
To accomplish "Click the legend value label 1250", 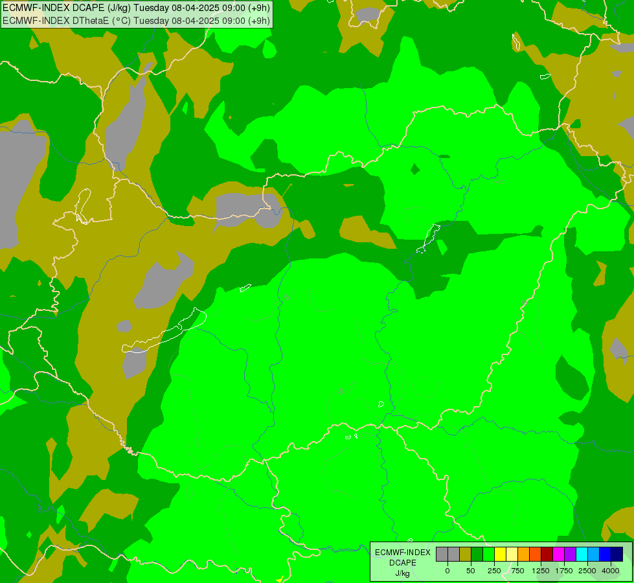I will tap(541, 571).
